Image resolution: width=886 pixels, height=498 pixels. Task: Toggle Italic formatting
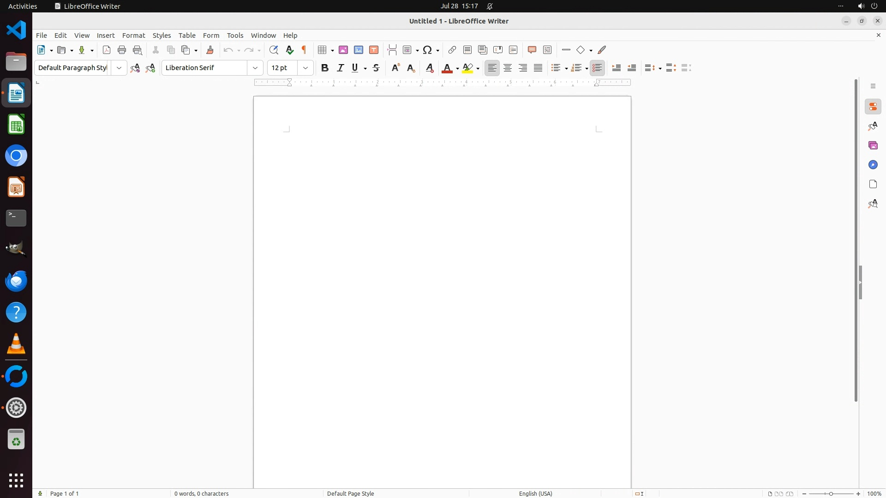341,68
